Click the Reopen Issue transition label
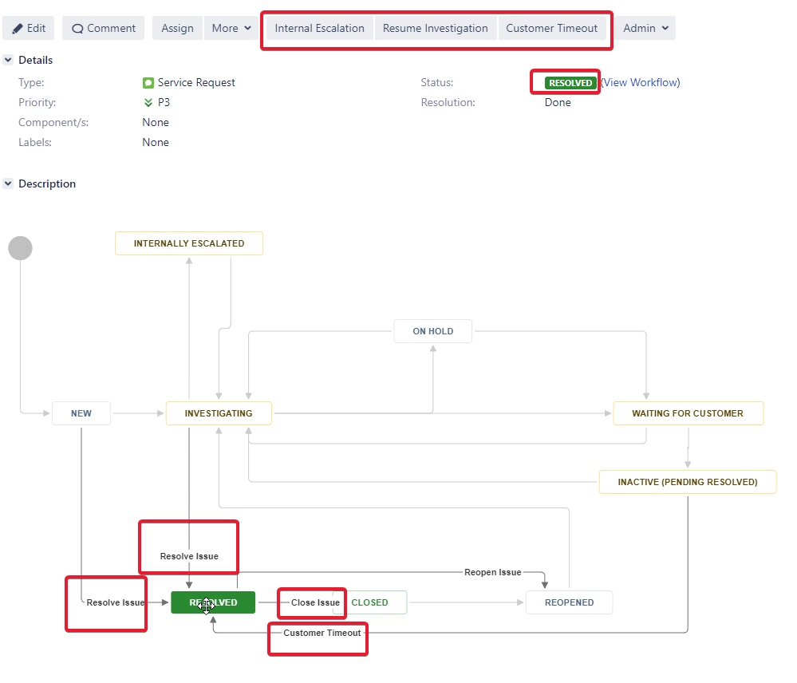The image size is (797, 683). [x=492, y=572]
